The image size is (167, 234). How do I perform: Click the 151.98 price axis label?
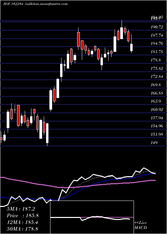point(157,134)
